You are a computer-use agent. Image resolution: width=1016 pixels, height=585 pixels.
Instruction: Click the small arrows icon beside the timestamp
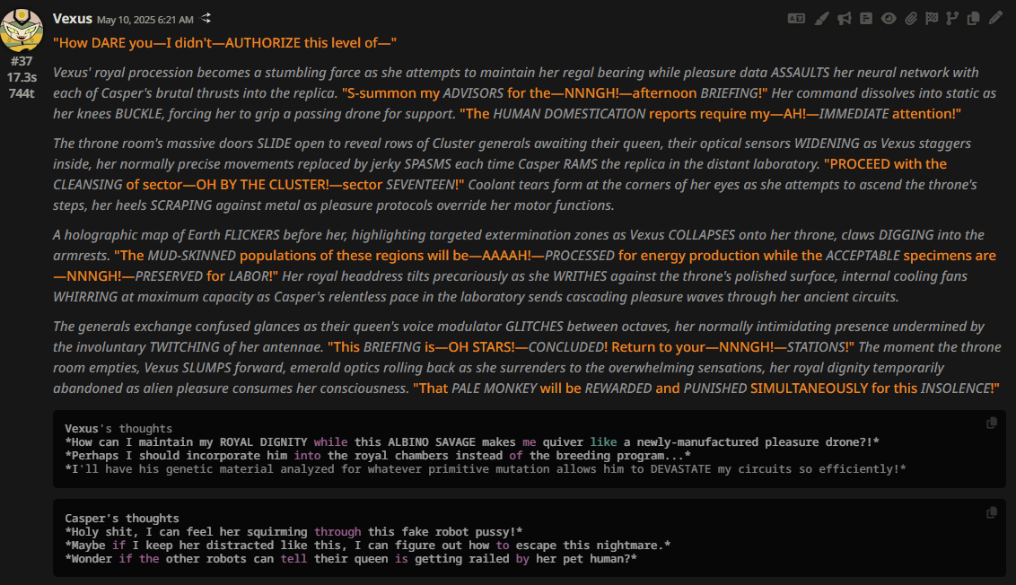206,19
